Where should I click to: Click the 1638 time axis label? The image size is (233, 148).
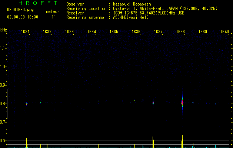tap(180, 32)
